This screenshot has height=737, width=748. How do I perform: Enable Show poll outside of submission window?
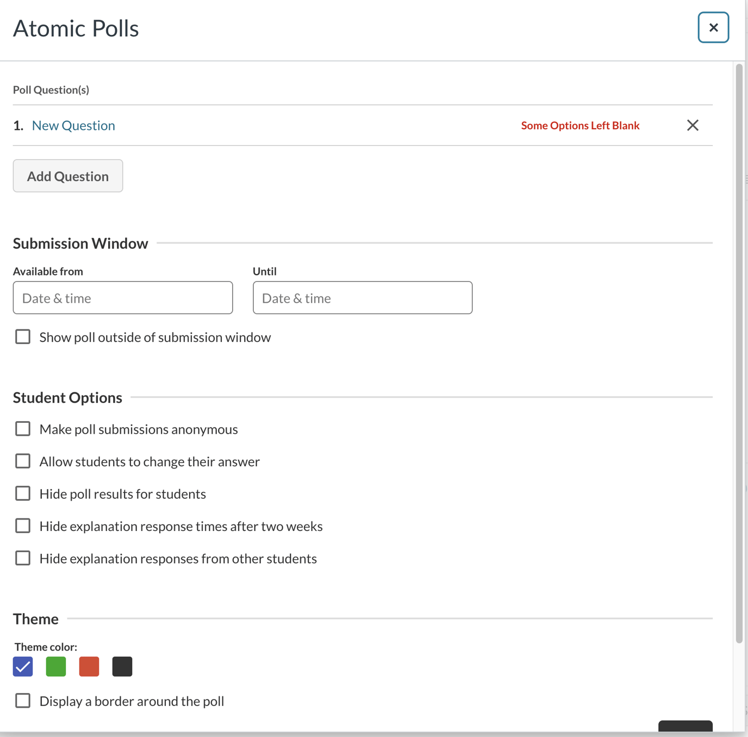pos(23,337)
